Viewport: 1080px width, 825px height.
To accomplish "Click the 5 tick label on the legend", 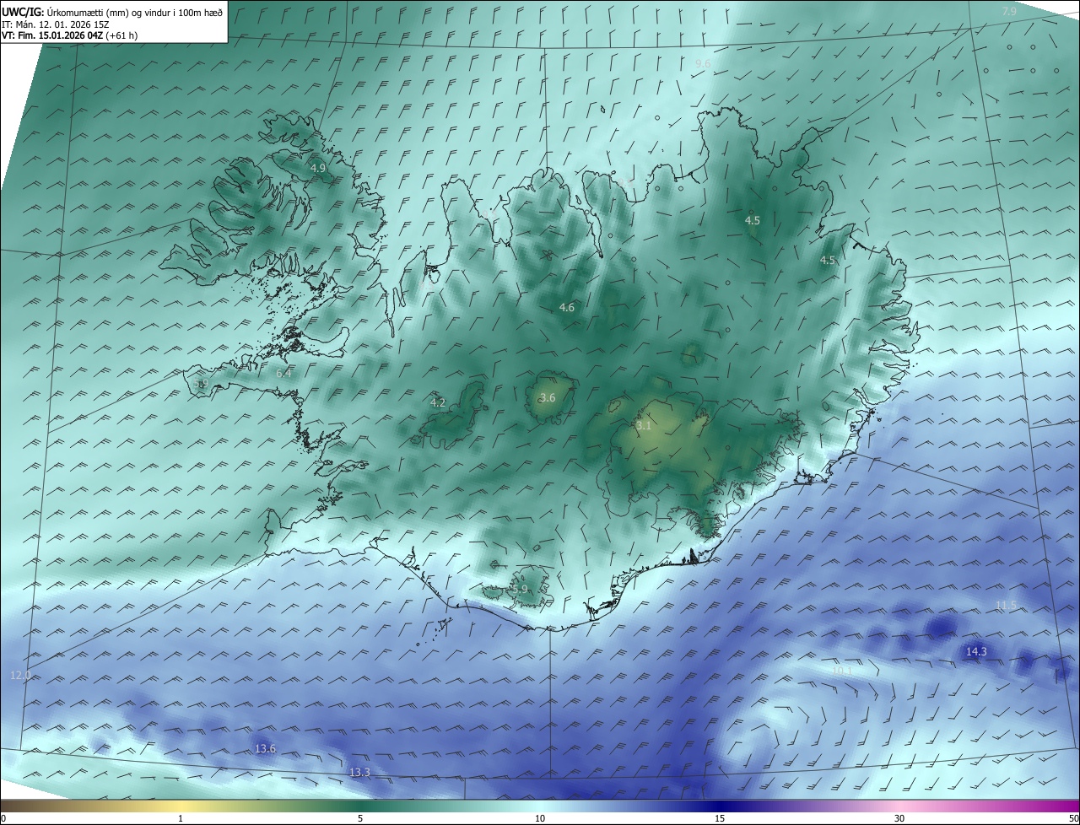I will (x=360, y=819).
